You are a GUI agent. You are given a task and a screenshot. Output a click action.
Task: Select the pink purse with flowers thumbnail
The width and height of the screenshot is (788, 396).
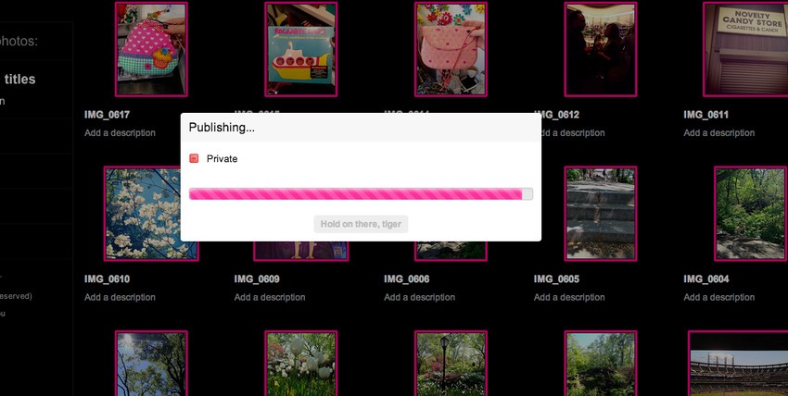click(451, 49)
